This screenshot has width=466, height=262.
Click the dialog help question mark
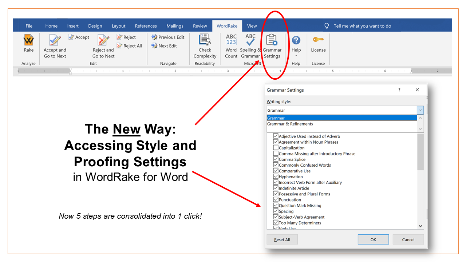(399, 90)
